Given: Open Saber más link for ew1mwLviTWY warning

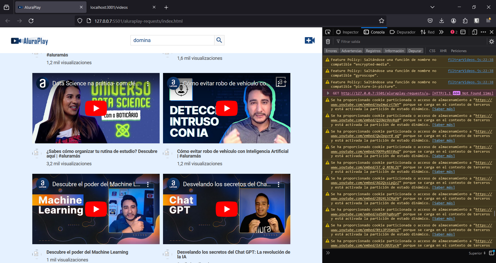Looking at the screenshot, I should [x=444, y=109].
